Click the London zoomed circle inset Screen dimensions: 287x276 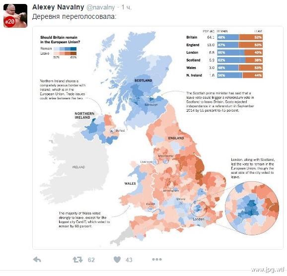tap(252, 208)
